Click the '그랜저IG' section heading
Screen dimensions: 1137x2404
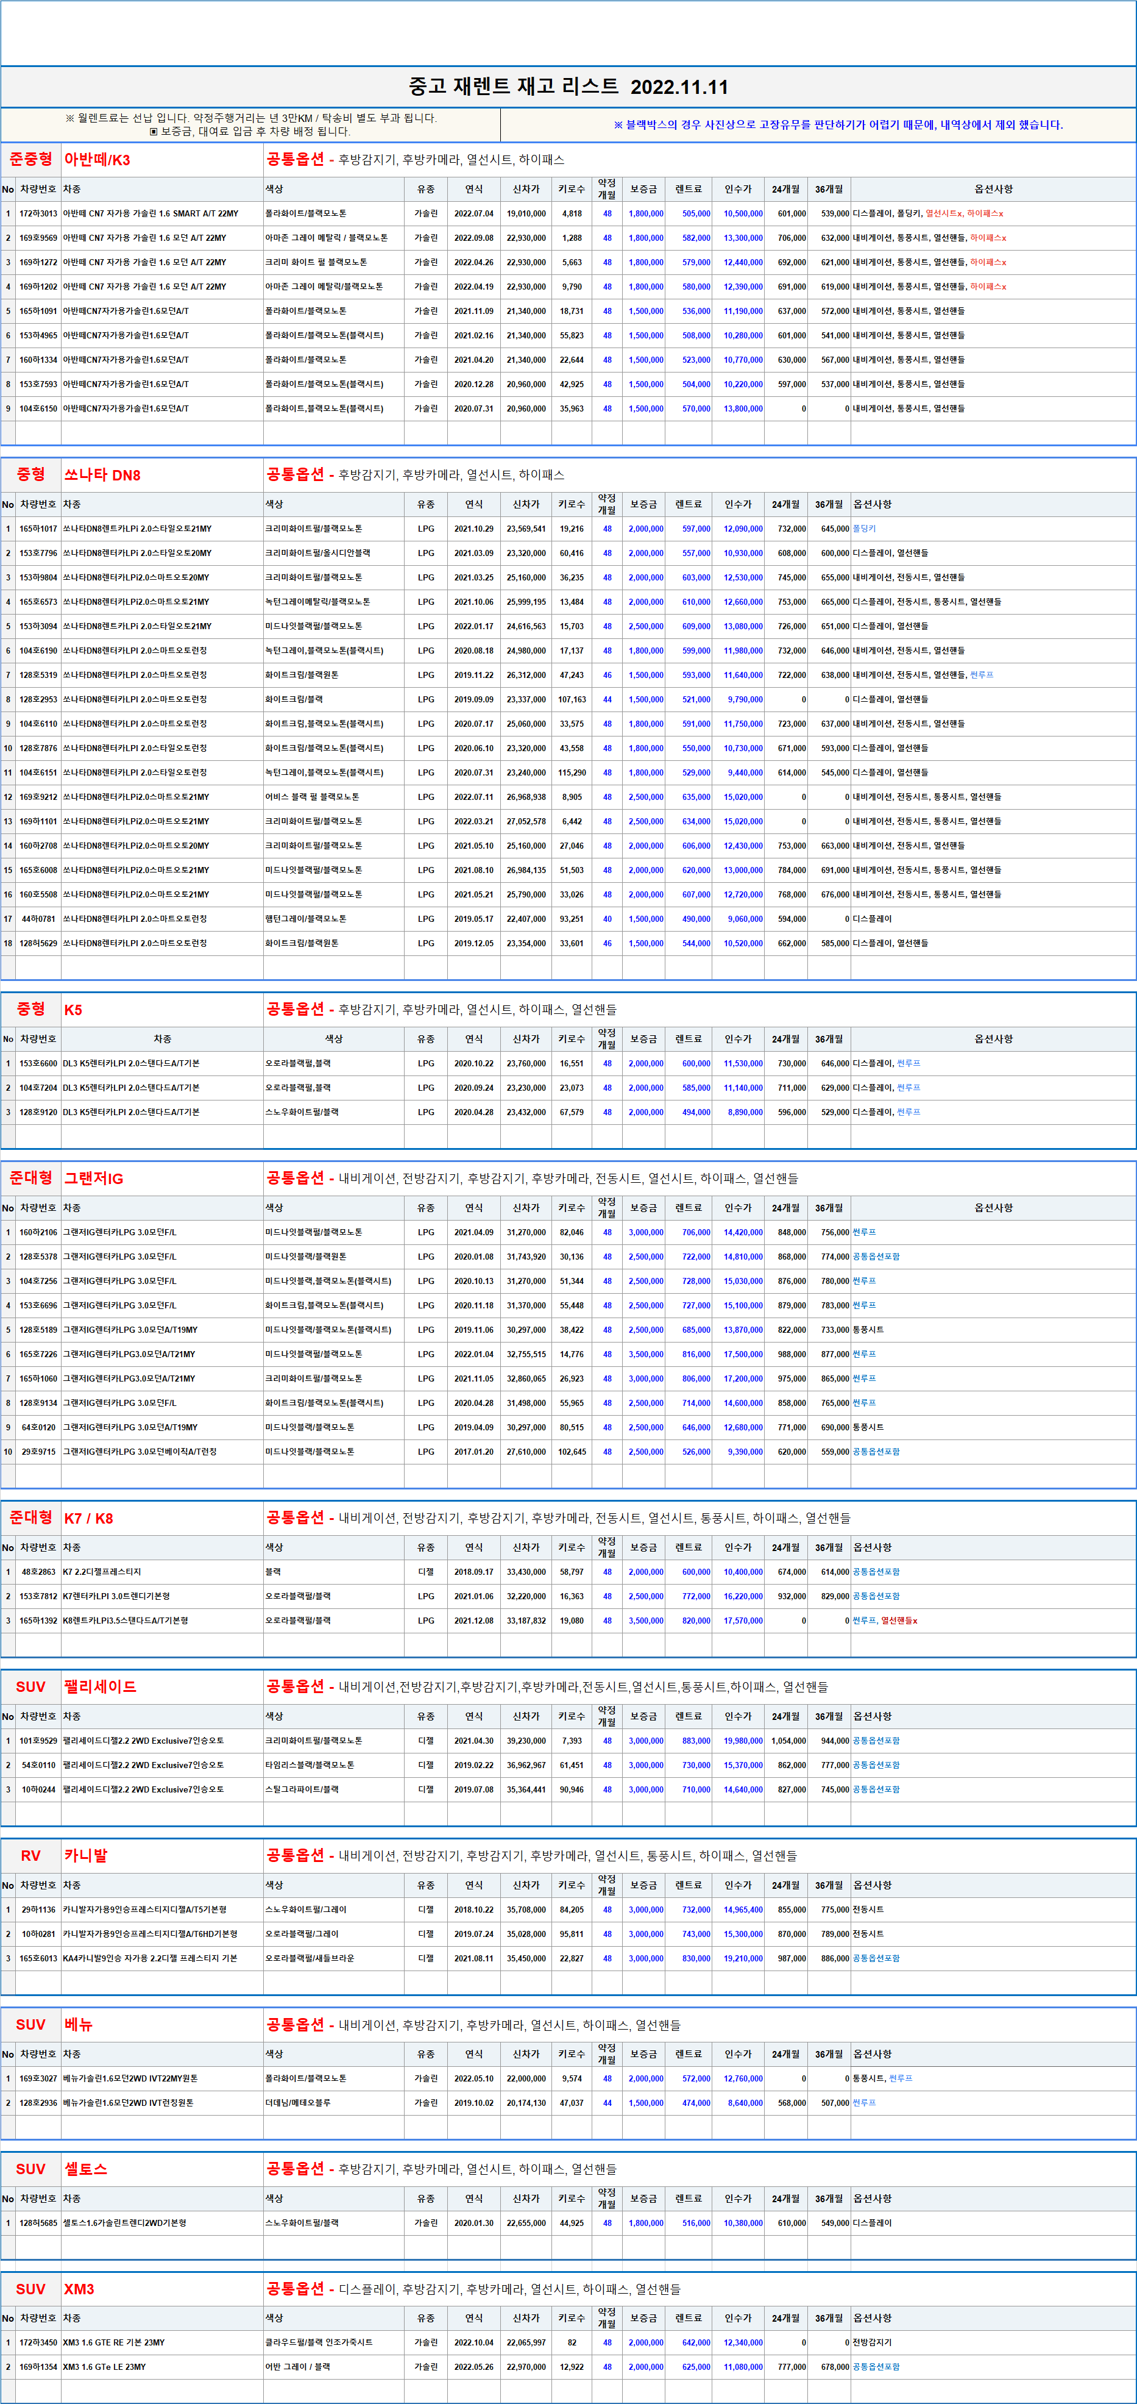pos(93,1179)
